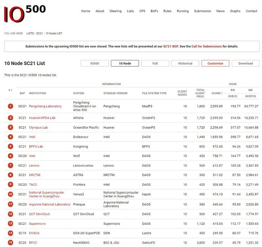Open National Supercomputer Center in GuangZhou link
The height and width of the screenshot is (247, 262).
point(46,194)
